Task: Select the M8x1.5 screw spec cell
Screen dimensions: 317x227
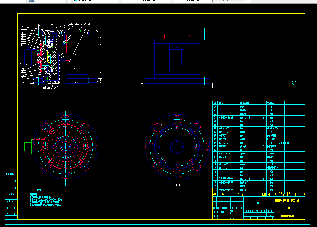Action: click(244, 182)
